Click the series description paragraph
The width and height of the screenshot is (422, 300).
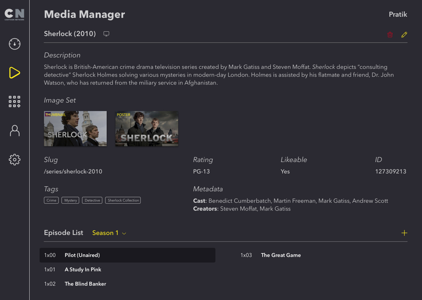point(219,75)
